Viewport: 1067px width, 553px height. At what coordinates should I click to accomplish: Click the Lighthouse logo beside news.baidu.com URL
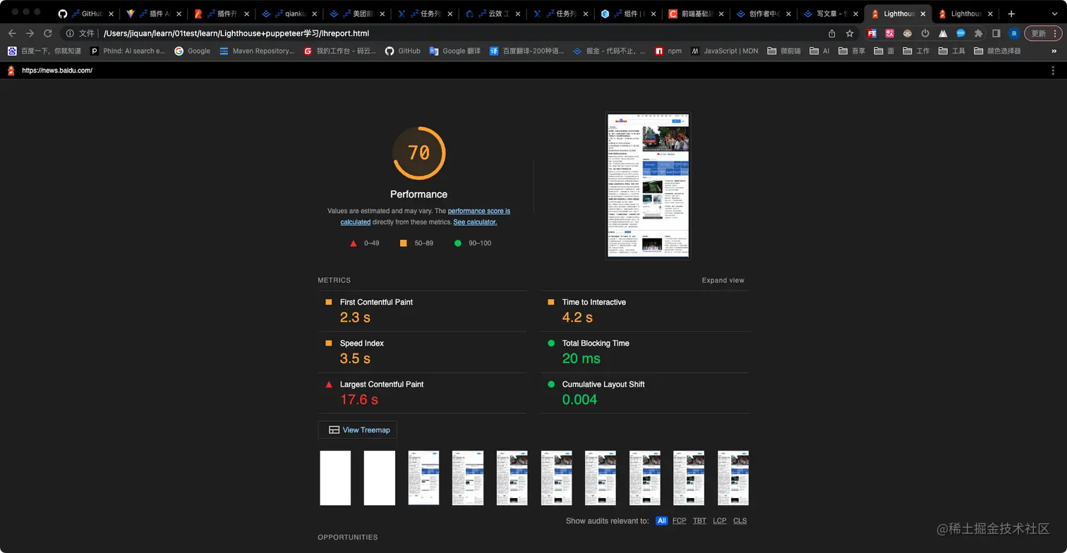(x=11, y=71)
